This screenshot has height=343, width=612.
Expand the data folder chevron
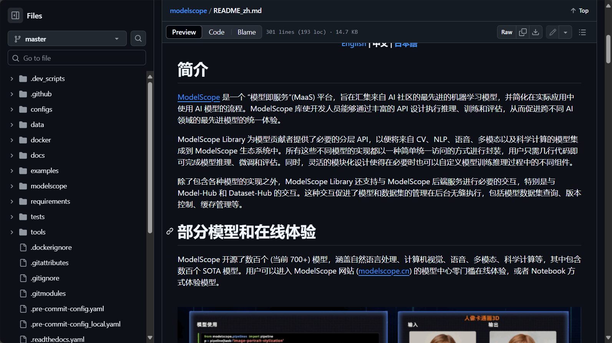tap(12, 125)
